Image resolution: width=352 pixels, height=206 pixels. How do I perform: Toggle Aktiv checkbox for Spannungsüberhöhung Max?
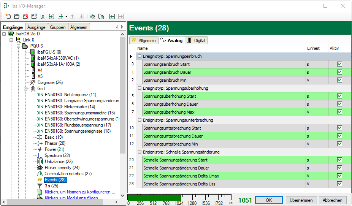pos(339,112)
